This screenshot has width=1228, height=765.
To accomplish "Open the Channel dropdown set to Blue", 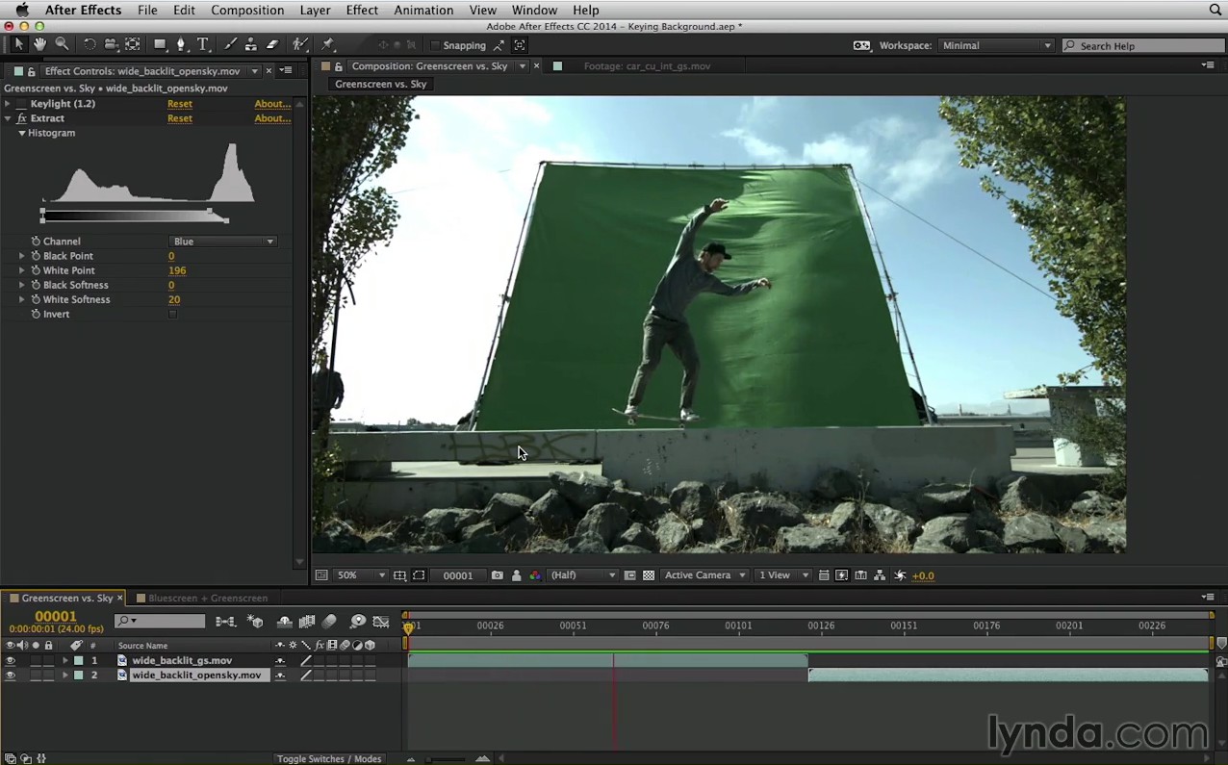I will (223, 242).
